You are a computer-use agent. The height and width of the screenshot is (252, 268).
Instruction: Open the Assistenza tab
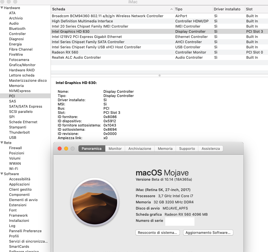(211, 149)
